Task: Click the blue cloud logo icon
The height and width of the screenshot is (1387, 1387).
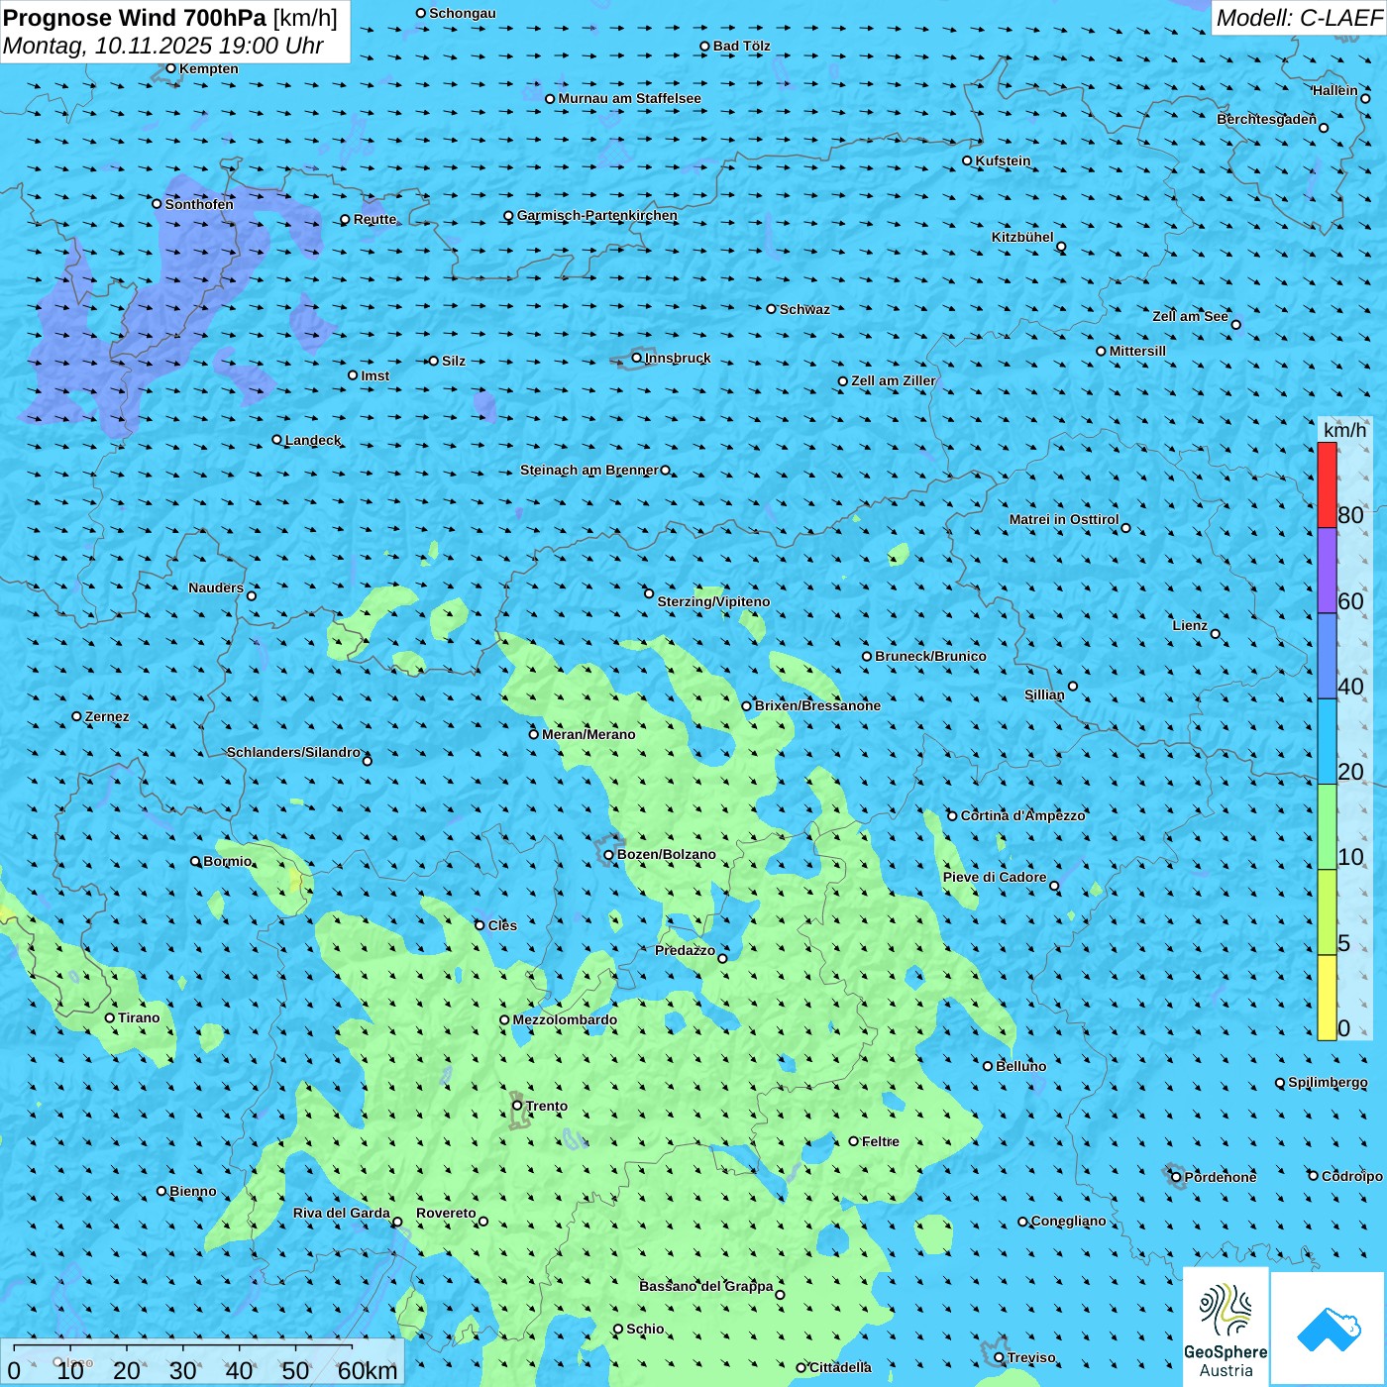Action: pyautogui.click(x=1329, y=1330)
